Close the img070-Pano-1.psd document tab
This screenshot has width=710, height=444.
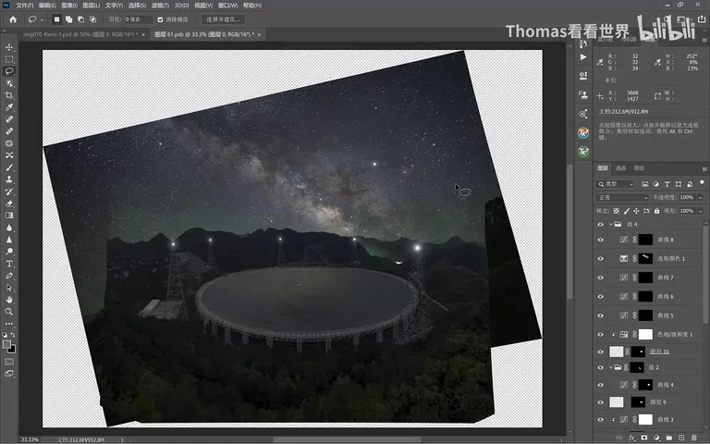click(143, 34)
